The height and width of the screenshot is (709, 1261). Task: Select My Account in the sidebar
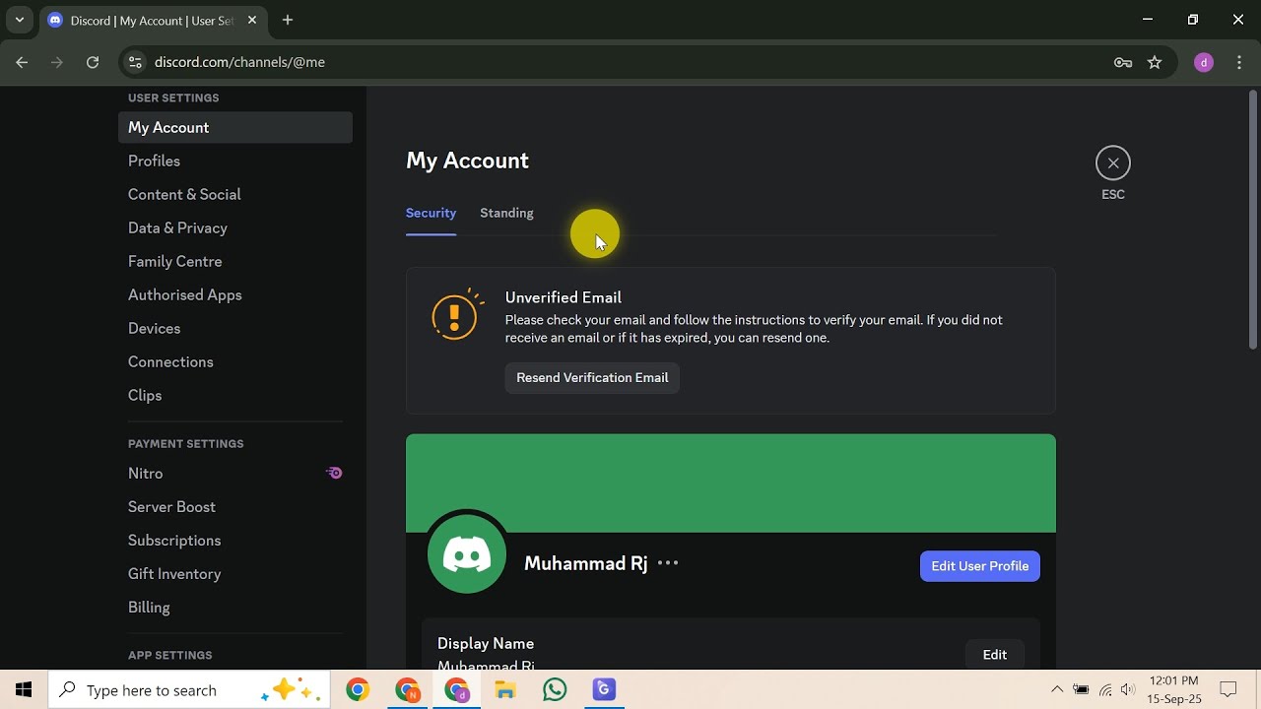pyautogui.click(x=235, y=128)
